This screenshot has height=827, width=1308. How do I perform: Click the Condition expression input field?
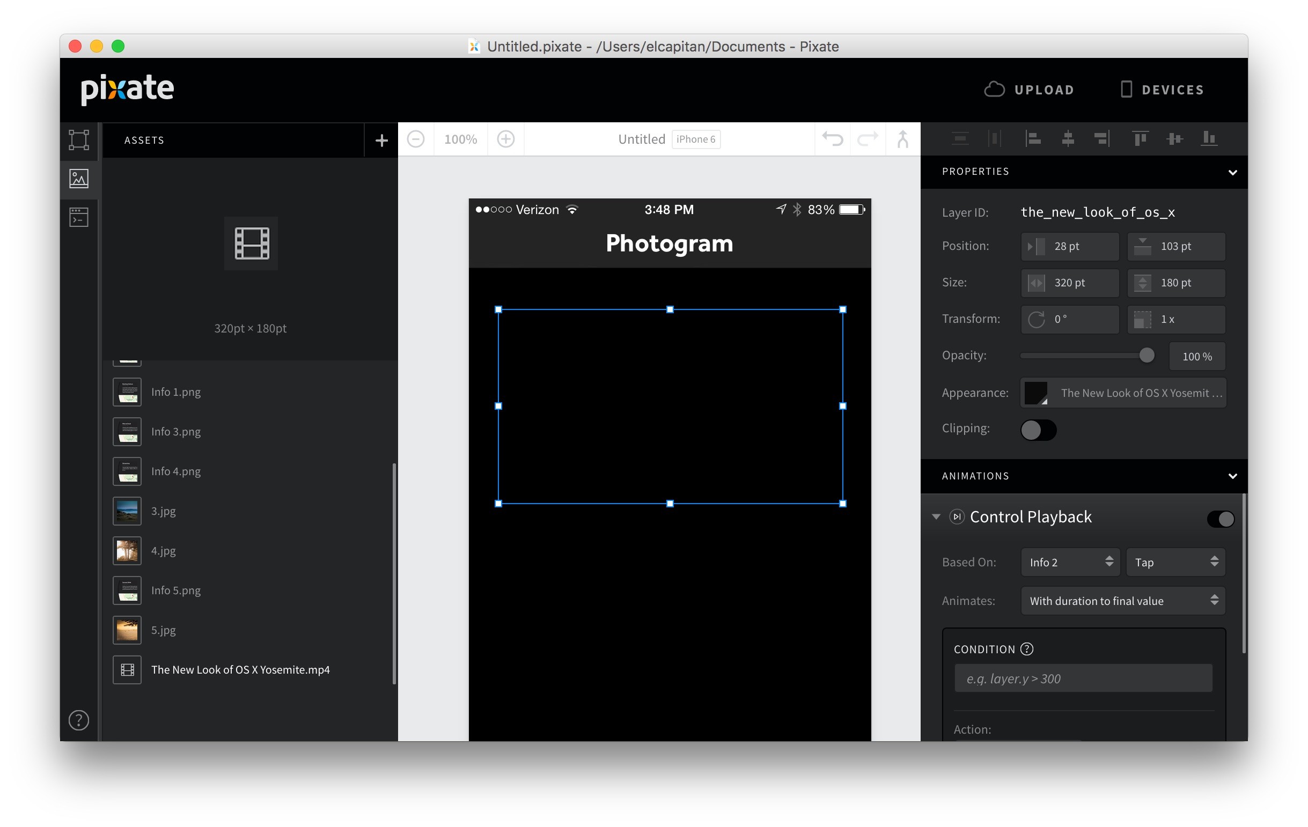click(1083, 678)
